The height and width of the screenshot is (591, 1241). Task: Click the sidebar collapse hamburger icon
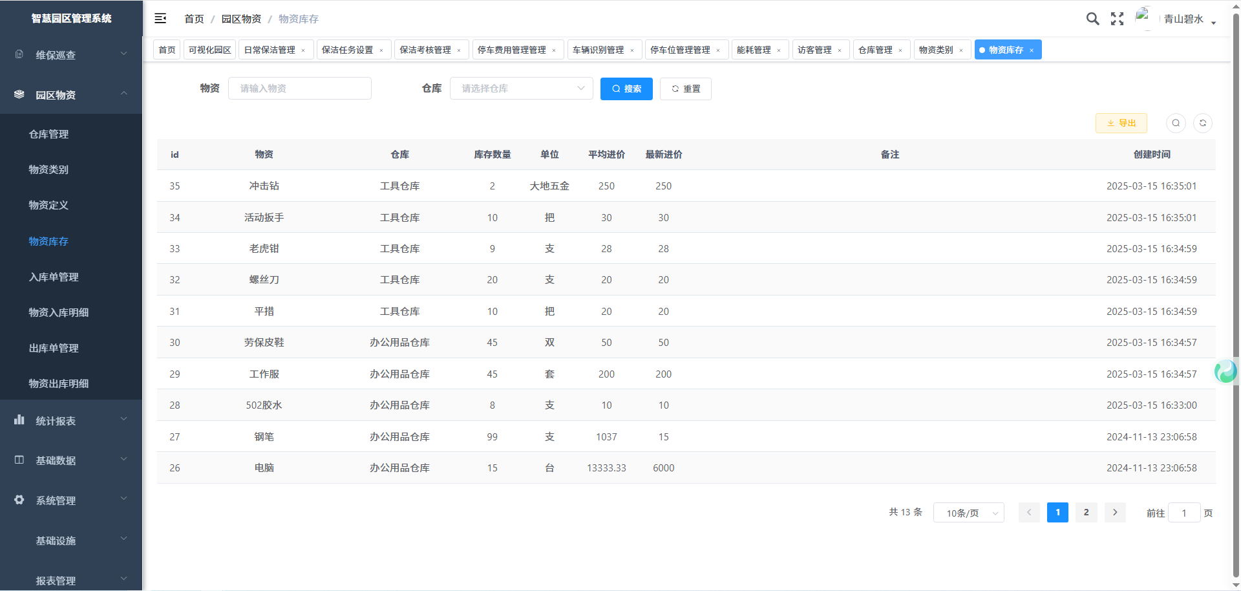click(160, 19)
